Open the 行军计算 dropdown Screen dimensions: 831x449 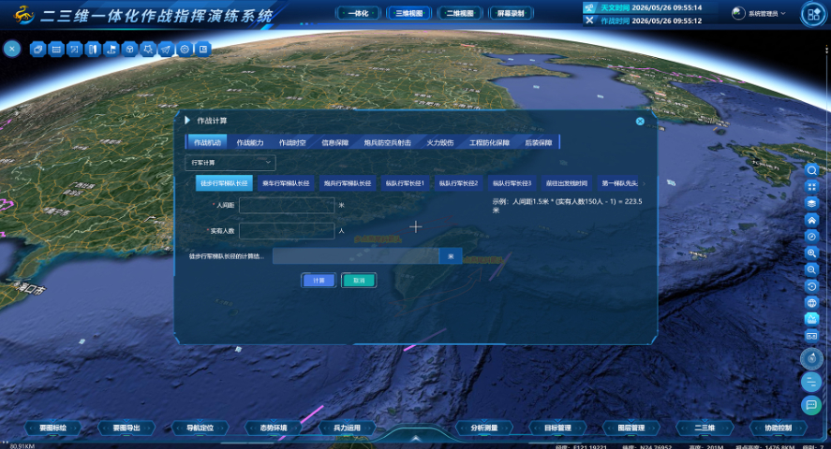point(230,163)
